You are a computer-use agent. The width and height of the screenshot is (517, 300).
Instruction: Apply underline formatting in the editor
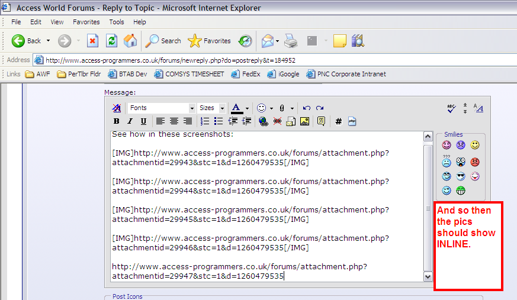[x=143, y=121]
